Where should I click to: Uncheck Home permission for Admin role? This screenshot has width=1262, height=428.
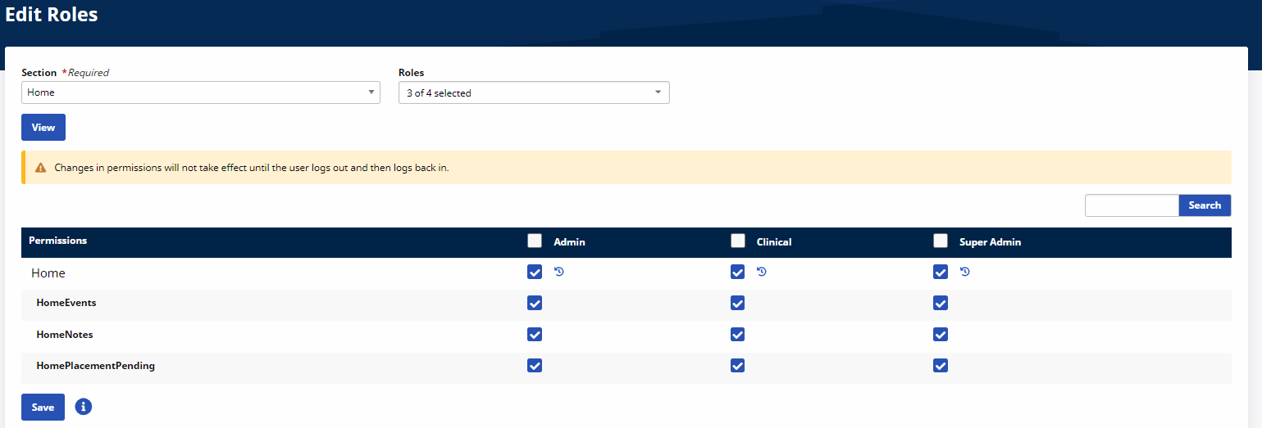535,273
